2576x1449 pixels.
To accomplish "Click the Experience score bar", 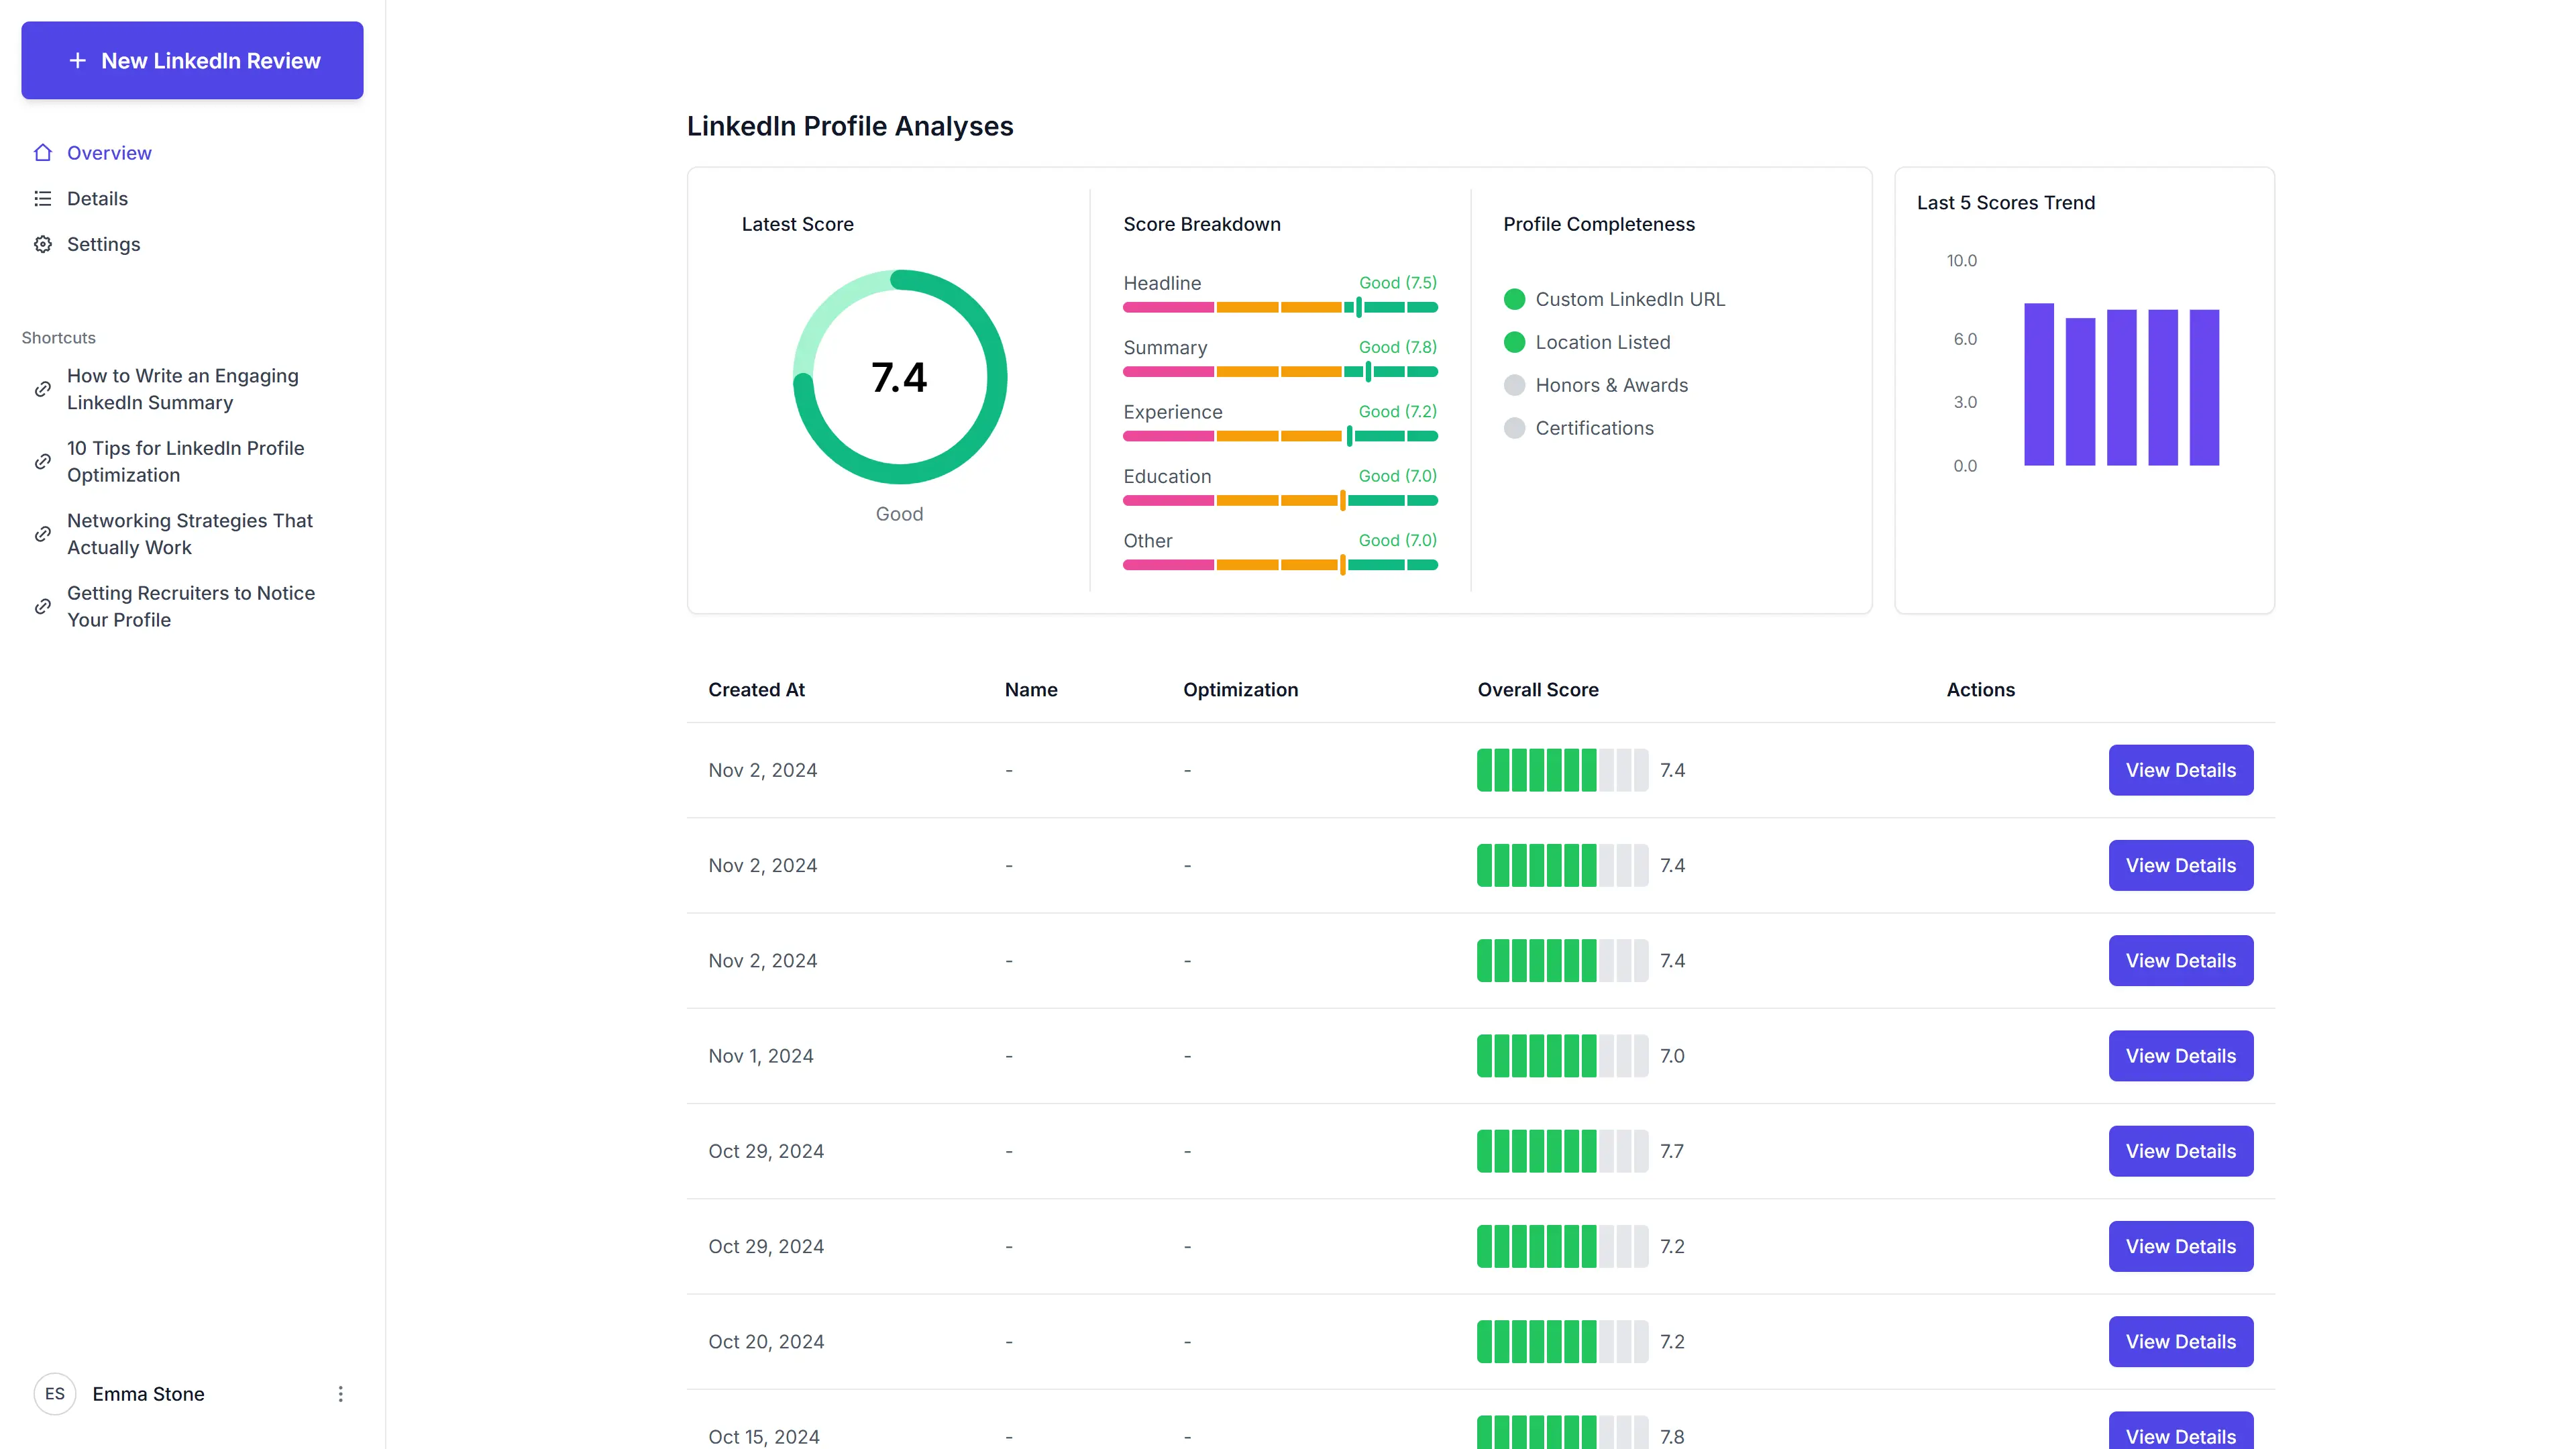I will click(x=1280, y=436).
